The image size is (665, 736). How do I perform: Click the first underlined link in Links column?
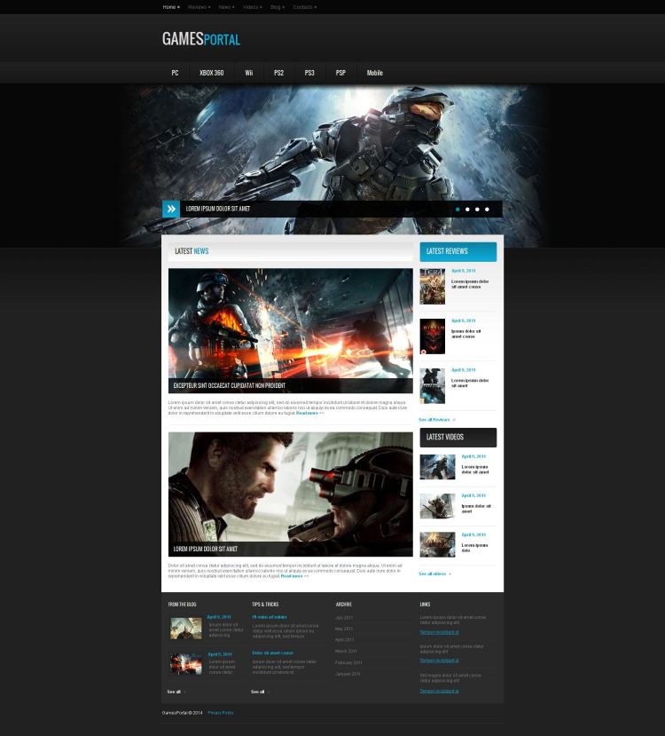coord(439,632)
